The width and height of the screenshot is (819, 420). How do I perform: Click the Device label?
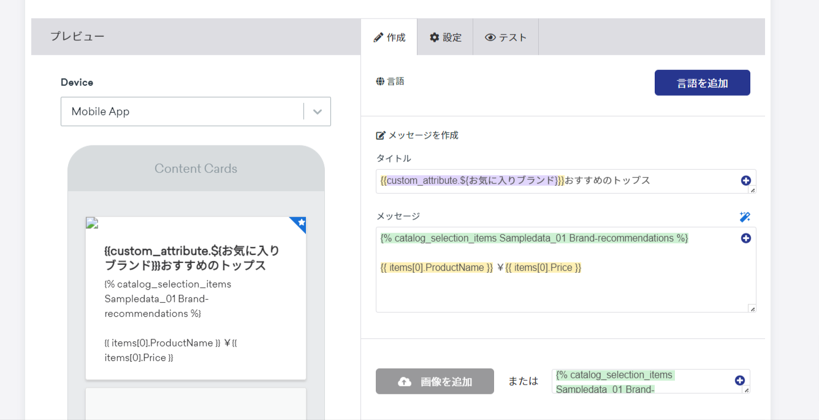click(x=77, y=82)
